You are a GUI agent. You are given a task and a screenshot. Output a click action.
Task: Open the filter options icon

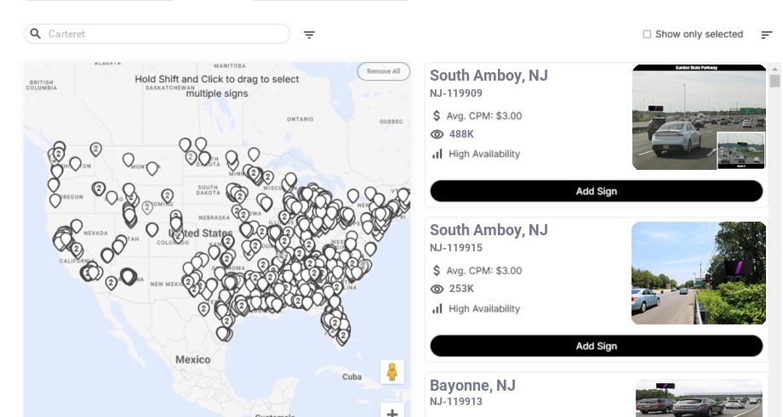[x=310, y=35]
